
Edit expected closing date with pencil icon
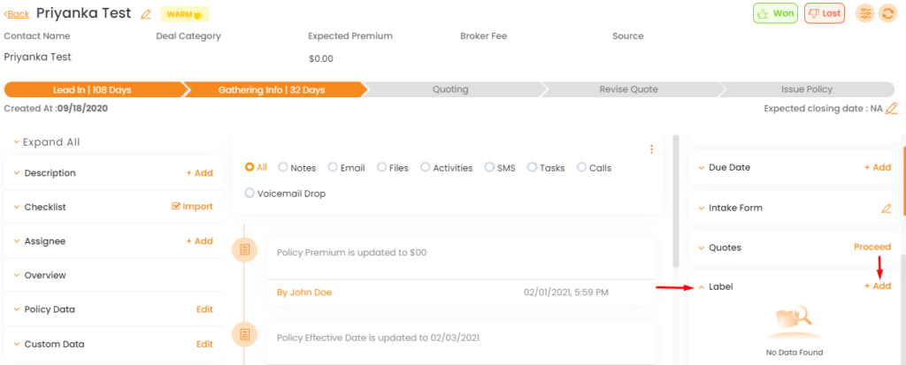tap(892, 108)
